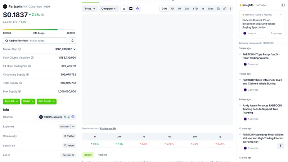Viewport: 288px width, 162px height.
Task: Click the Add to Portfolio button
Action: click(x=35, y=41)
